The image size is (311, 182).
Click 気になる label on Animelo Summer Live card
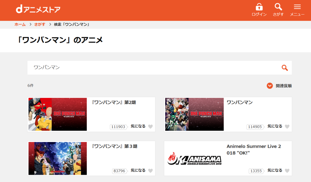pyautogui.click(x=275, y=170)
